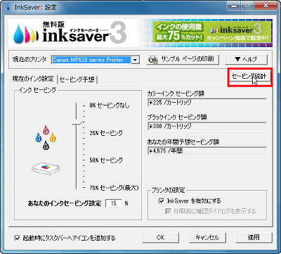Switch to セービング予想 tab
The height and width of the screenshot is (254, 281).
pyautogui.click(x=77, y=80)
